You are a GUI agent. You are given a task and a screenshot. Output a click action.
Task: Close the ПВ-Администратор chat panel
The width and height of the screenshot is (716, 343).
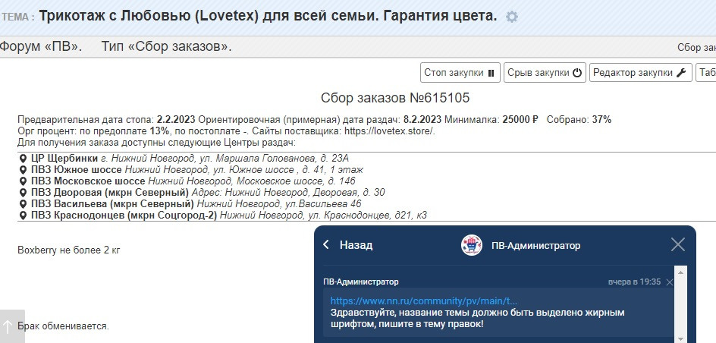coord(677,245)
